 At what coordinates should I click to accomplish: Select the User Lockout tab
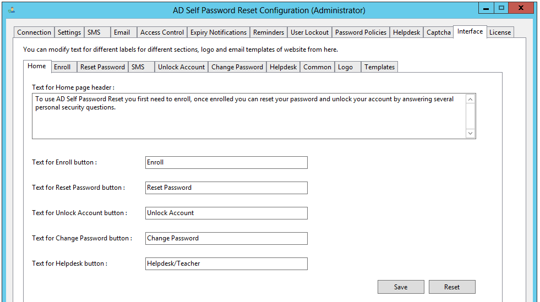point(309,32)
